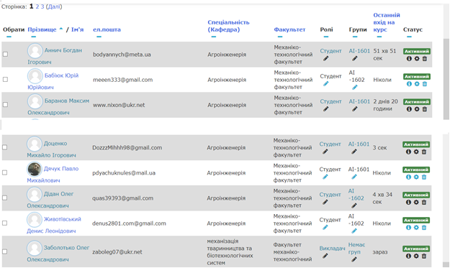Open group АІ-1601 link for Аннич
This screenshot has width=450, height=268.
359,51
